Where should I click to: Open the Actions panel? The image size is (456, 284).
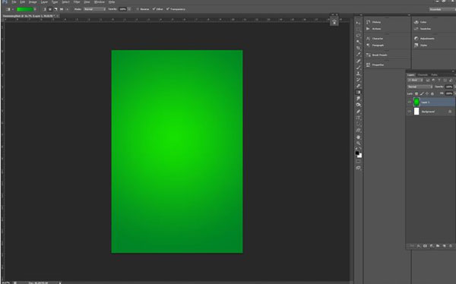pos(374,29)
